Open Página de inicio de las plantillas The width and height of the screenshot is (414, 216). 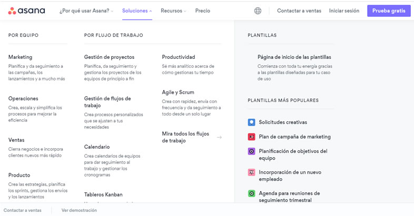[x=294, y=57]
